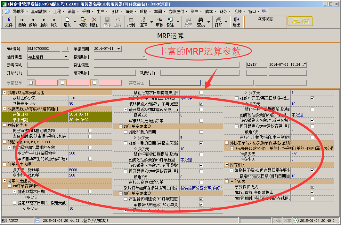The image size is (341, 225).
Task: Toggle MRP运算前, 备份数据库 checkbox
Action: click(312, 192)
